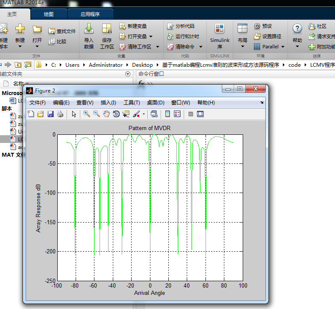The image size is (335, 309).
Task: Switch to Plots (绘图) ribbon tab
Action: click(49, 15)
